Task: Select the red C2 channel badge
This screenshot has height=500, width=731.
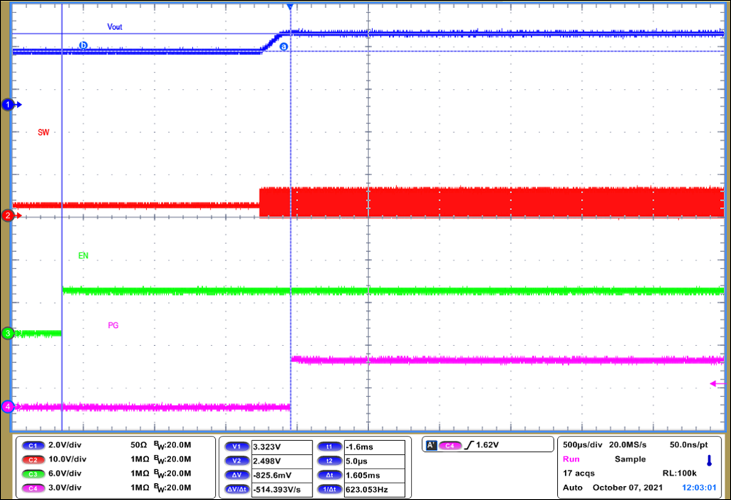Action: pyautogui.click(x=34, y=459)
